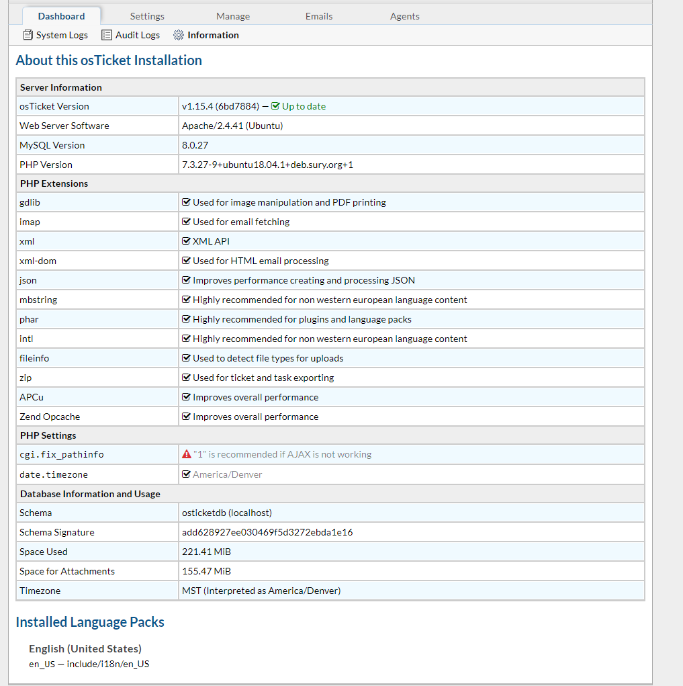683x686 pixels.
Task: Open the Dashboard tab
Action: pos(61,16)
